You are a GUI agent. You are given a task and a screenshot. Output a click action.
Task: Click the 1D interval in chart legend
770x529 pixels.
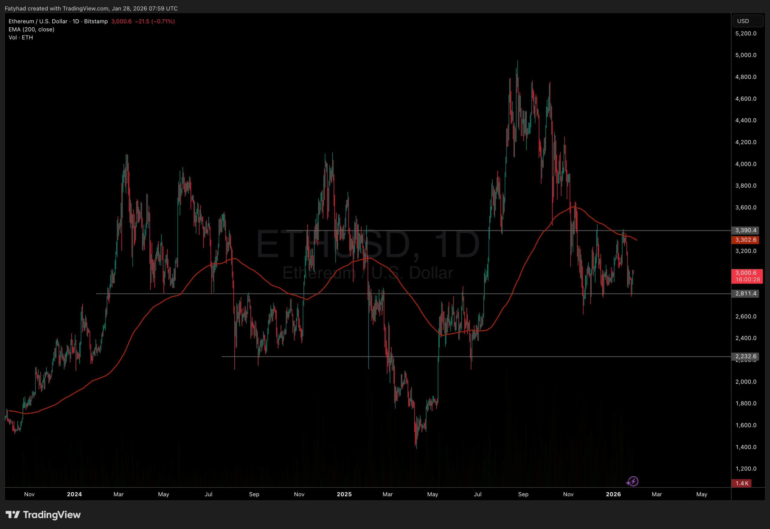[x=76, y=21]
